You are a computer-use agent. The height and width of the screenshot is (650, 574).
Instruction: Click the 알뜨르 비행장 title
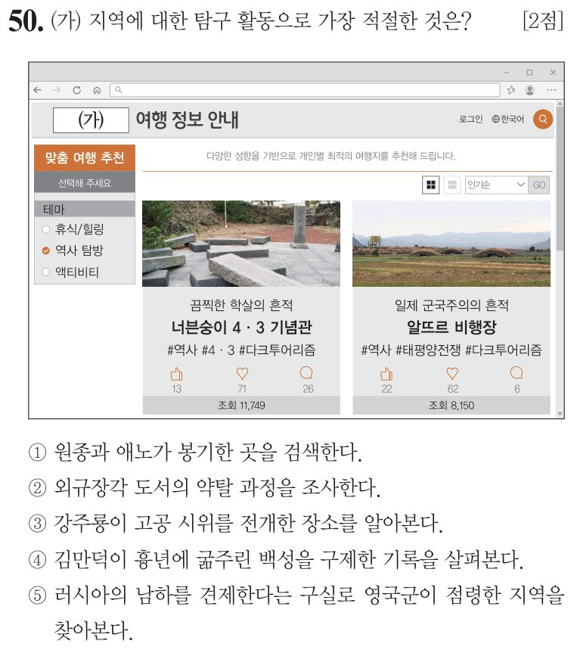point(451,328)
